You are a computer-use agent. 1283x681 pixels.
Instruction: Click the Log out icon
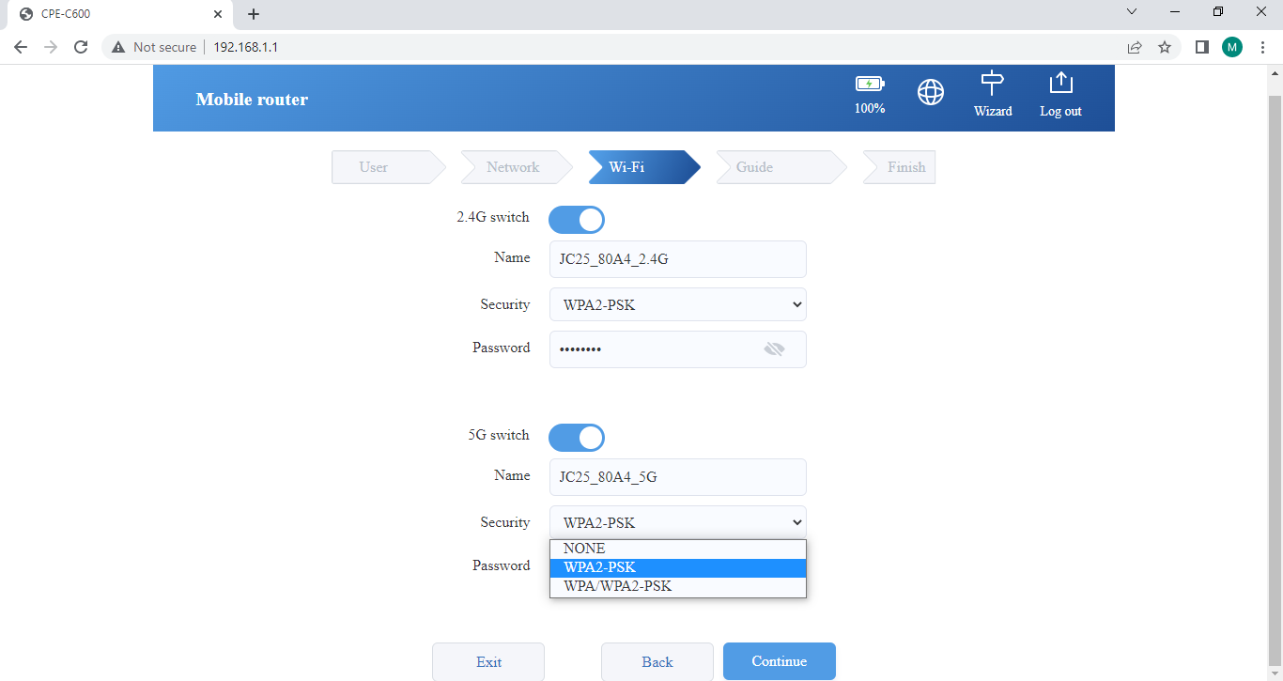pyautogui.click(x=1060, y=83)
